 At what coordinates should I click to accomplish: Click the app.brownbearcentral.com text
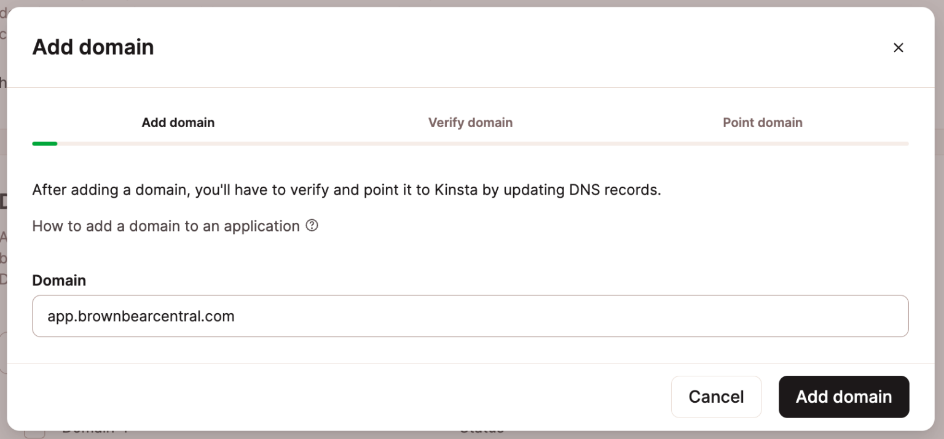[141, 316]
